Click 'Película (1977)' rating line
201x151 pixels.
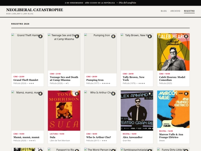point(98,84)
